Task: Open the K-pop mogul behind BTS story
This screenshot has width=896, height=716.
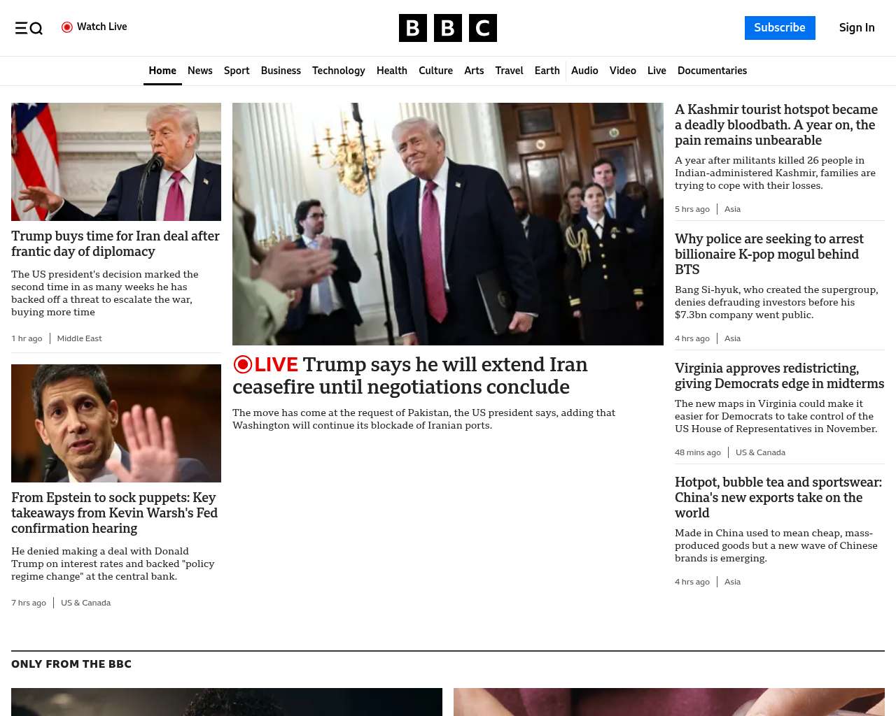Action: point(769,255)
